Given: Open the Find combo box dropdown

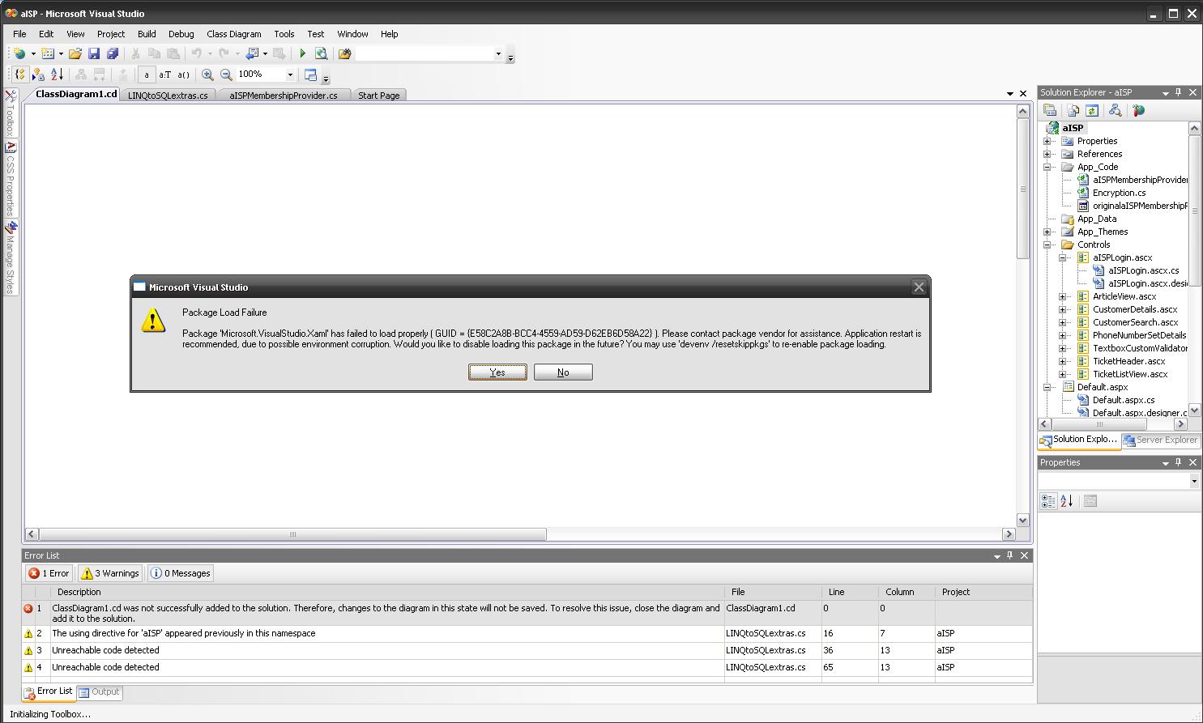Looking at the screenshot, I should point(498,53).
